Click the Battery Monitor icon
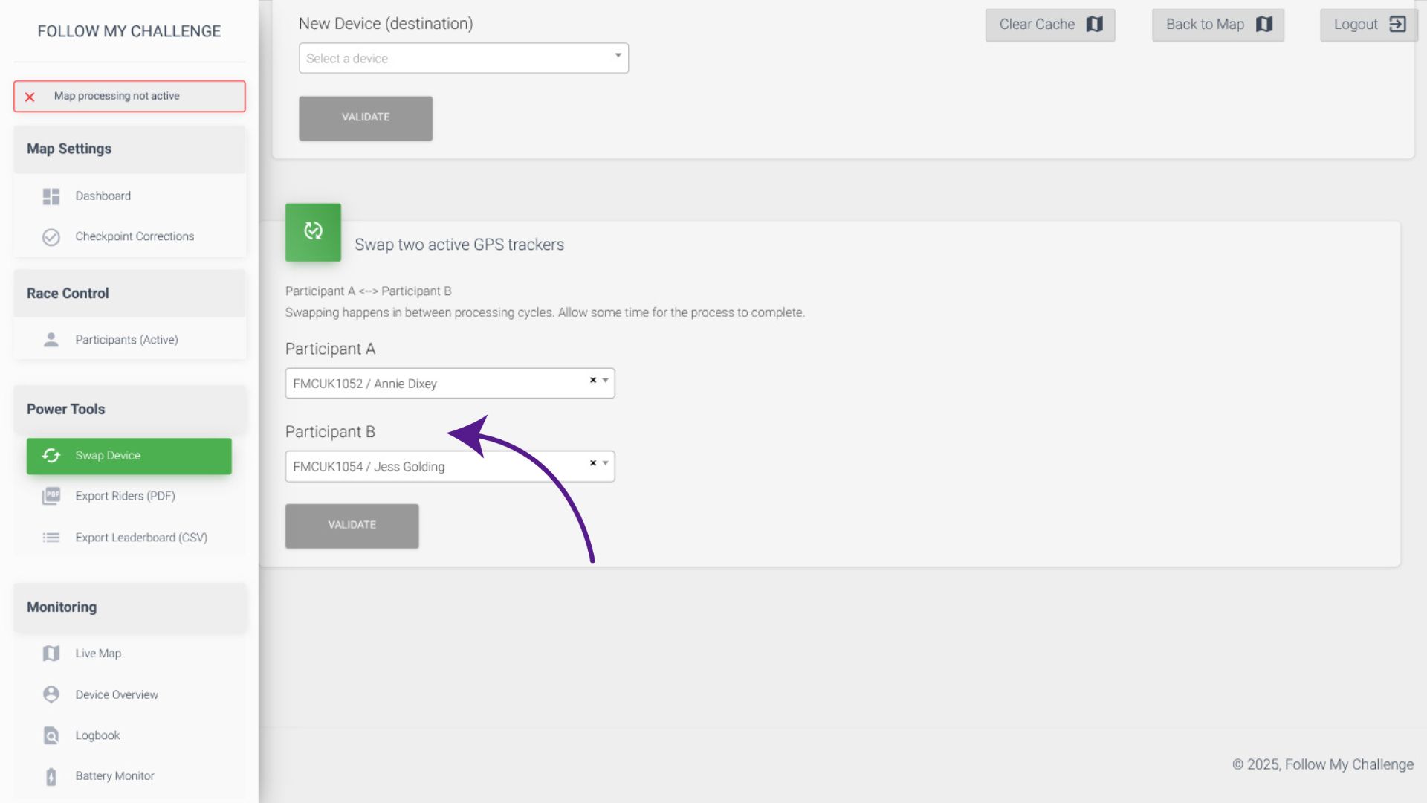 [51, 776]
